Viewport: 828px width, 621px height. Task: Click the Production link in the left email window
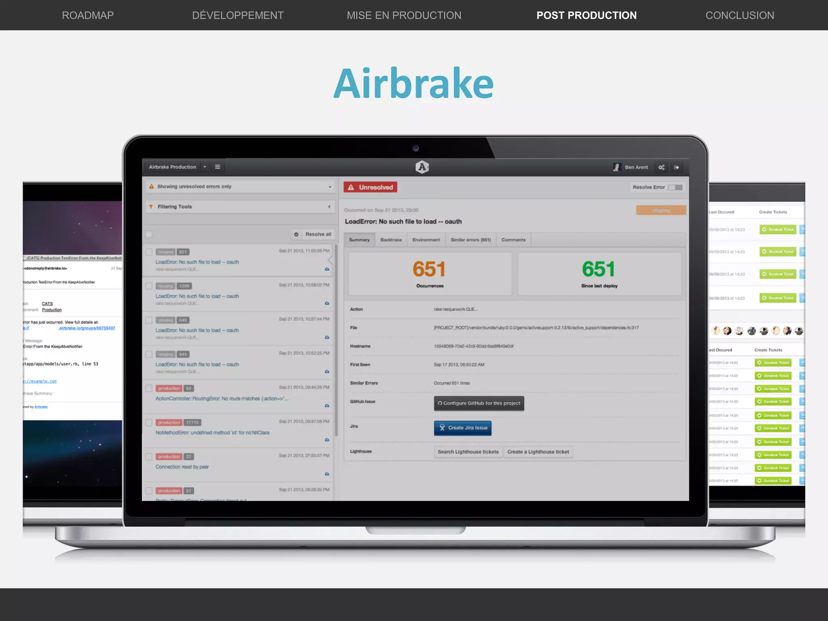[52, 310]
